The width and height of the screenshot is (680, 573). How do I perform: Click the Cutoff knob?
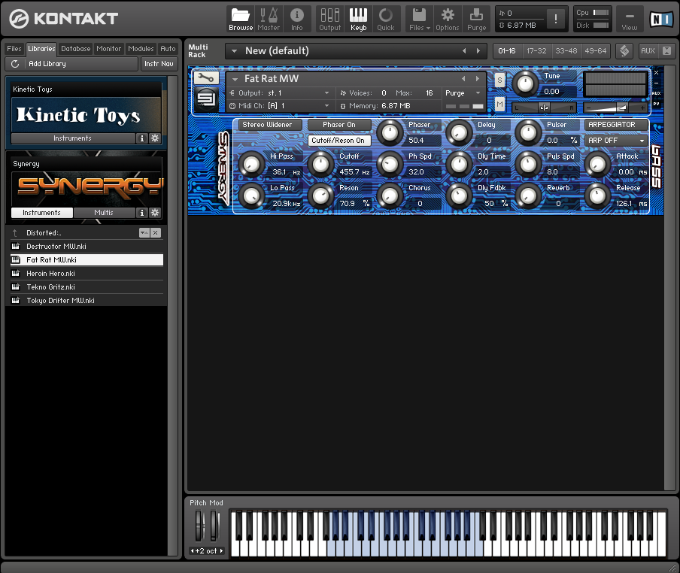click(321, 164)
